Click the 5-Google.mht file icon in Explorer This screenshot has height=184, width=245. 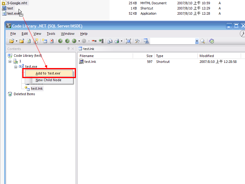tap(4, 3)
